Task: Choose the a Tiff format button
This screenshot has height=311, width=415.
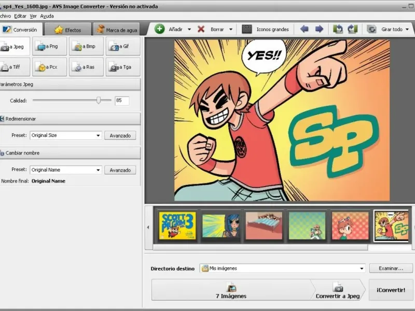Action: pyautogui.click(x=15, y=67)
